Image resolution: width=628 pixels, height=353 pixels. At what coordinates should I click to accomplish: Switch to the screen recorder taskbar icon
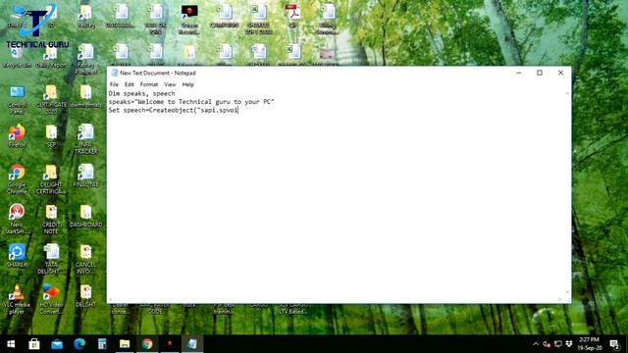coord(170,344)
